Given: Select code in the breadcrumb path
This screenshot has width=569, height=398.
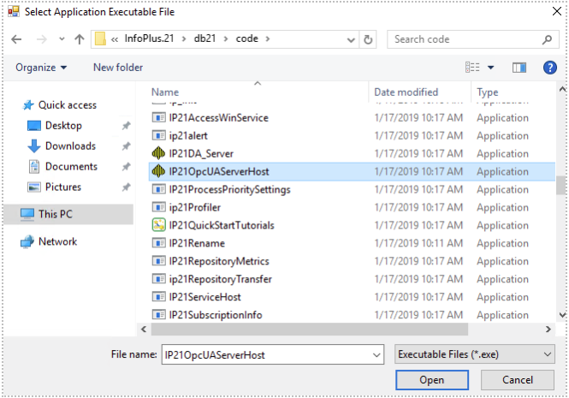Looking at the screenshot, I should coord(246,39).
